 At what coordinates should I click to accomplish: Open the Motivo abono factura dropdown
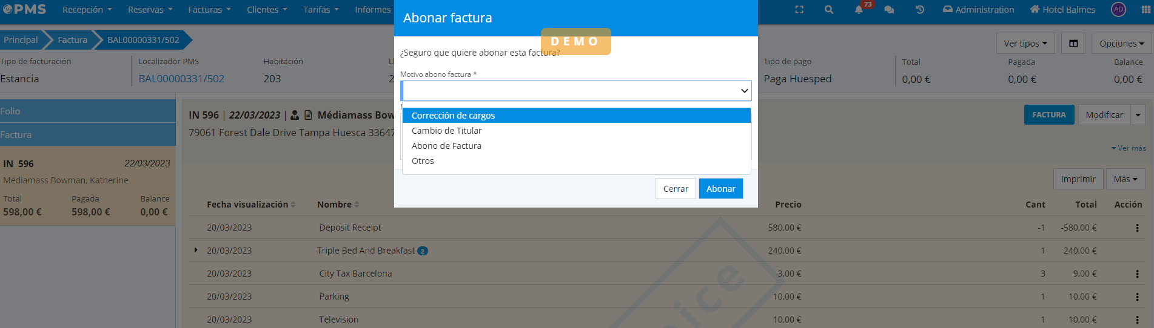[575, 91]
